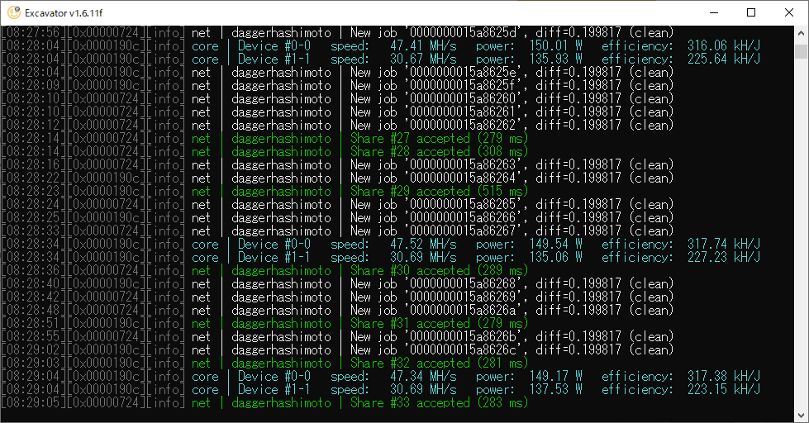
Task: Click the job ID '0000000015a86267'
Action: point(466,231)
